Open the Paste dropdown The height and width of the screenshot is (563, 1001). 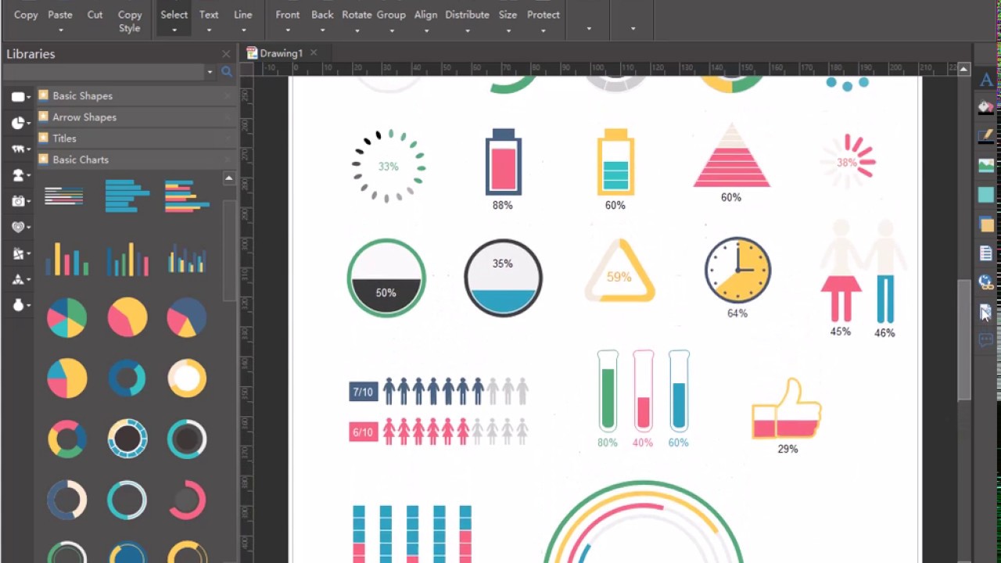pyautogui.click(x=60, y=30)
